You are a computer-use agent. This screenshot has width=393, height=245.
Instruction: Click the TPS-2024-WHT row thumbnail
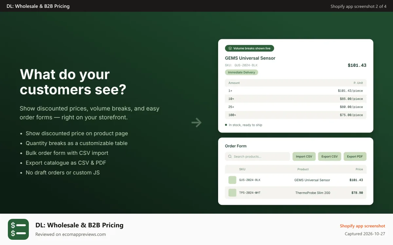(232, 193)
